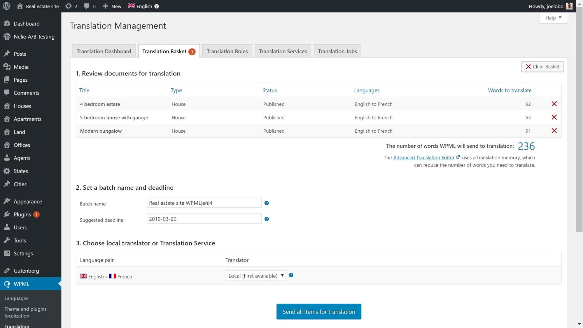Remove 4 bedroom estate from basket
Image resolution: width=583 pixels, height=328 pixels.
[554, 104]
